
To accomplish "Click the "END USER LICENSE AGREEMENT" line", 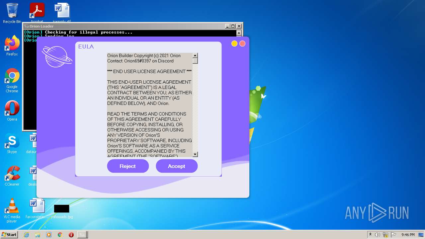I will tap(149, 71).
